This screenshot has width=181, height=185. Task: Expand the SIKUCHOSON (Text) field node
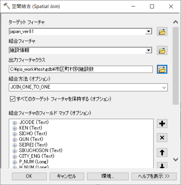[15, 151]
